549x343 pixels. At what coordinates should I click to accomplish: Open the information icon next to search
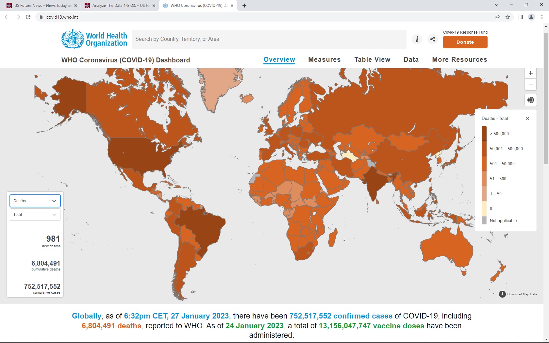(x=417, y=39)
